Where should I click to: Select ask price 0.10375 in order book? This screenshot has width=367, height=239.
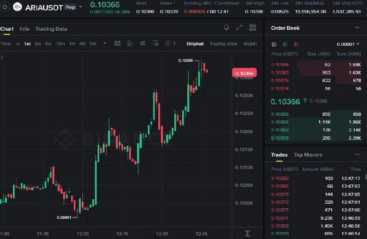(x=280, y=81)
